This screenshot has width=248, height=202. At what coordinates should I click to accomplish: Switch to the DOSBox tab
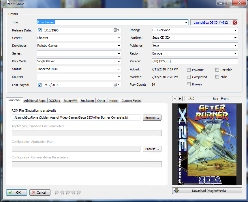click(x=55, y=101)
